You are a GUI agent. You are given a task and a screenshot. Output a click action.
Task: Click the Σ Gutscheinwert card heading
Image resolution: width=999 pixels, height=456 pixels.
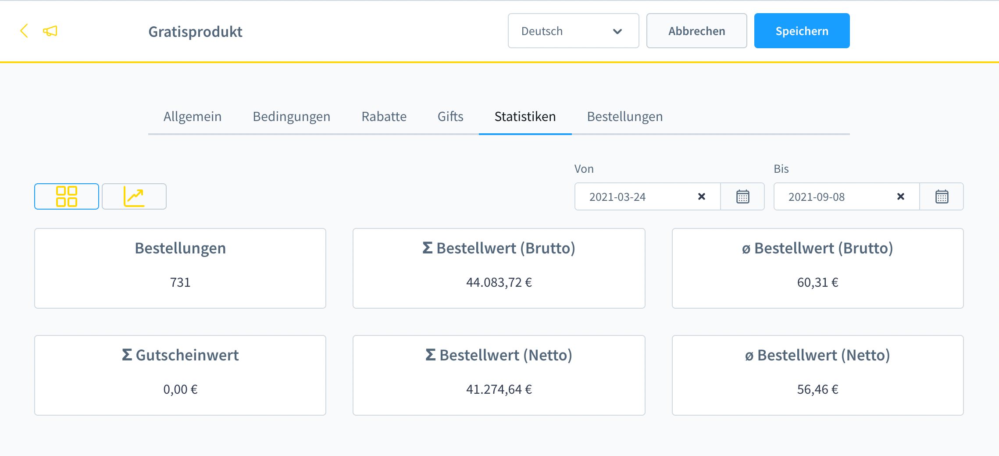[x=180, y=355]
